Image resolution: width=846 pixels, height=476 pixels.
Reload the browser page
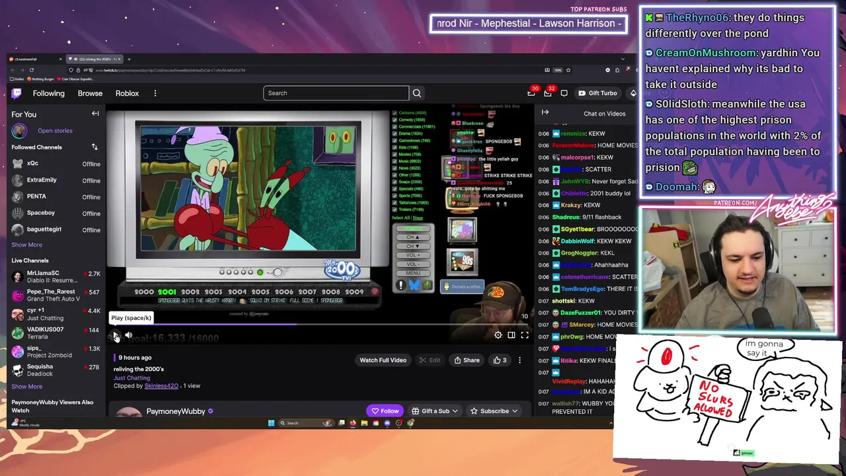31,70
